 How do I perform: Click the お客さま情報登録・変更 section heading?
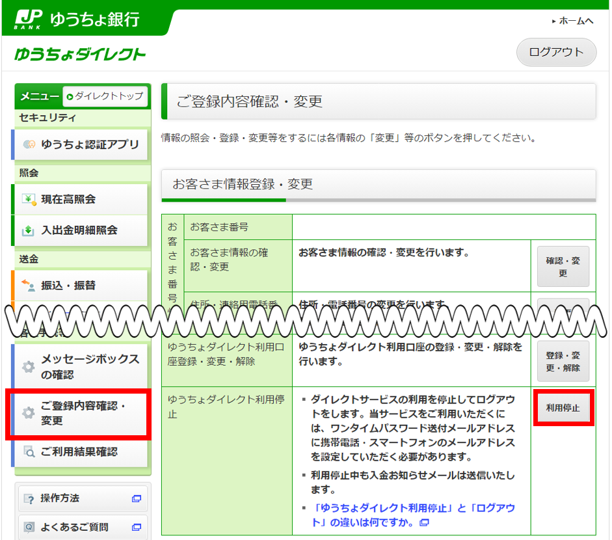tap(379, 184)
